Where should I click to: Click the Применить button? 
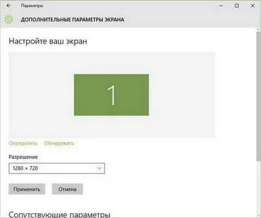click(27, 189)
